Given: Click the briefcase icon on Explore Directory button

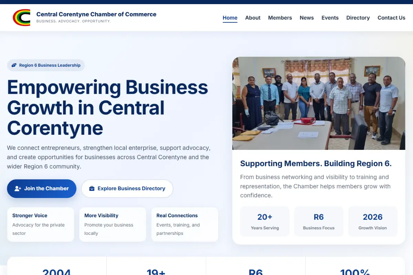Looking at the screenshot, I should [92, 188].
